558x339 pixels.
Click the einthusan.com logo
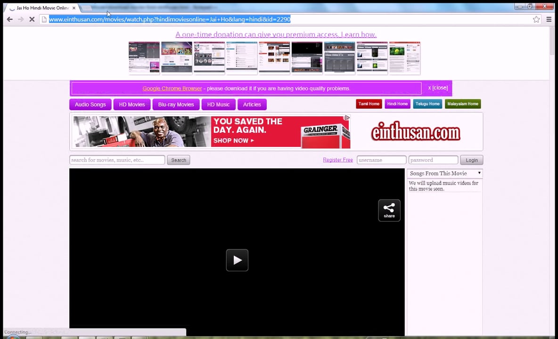[415, 132]
